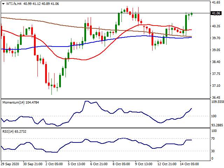Screen dimensions: 224x168
Task: Click the 36.45 price axis label
Action: click(216, 97)
